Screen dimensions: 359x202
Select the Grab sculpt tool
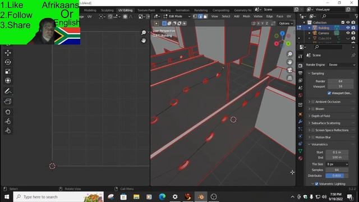click(x=8, y=112)
